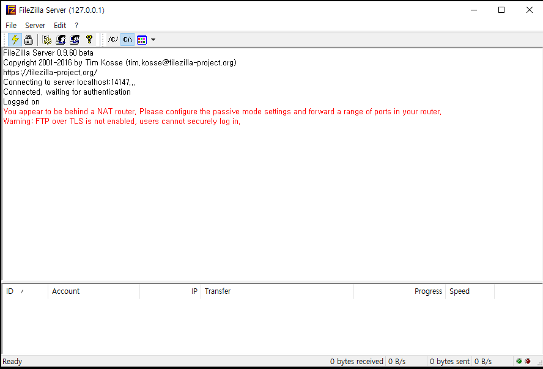The height and width of the screenshot is (369, 543).
Task: Minimize the FileZilla Server window
Action: click(474, 10)
